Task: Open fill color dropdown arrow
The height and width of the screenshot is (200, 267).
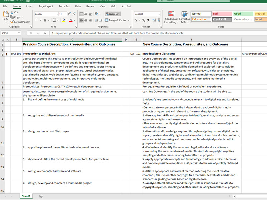Action: pyautogui.click(x=67, y=20)
